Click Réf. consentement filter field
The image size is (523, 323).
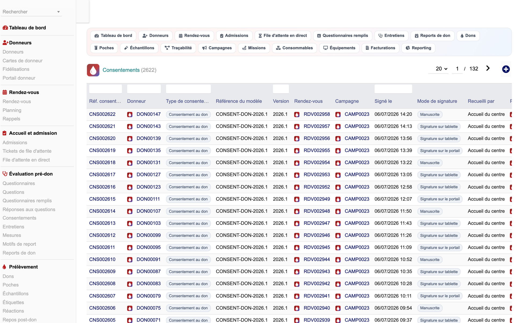pyautogui.click(x=105, y=89)
